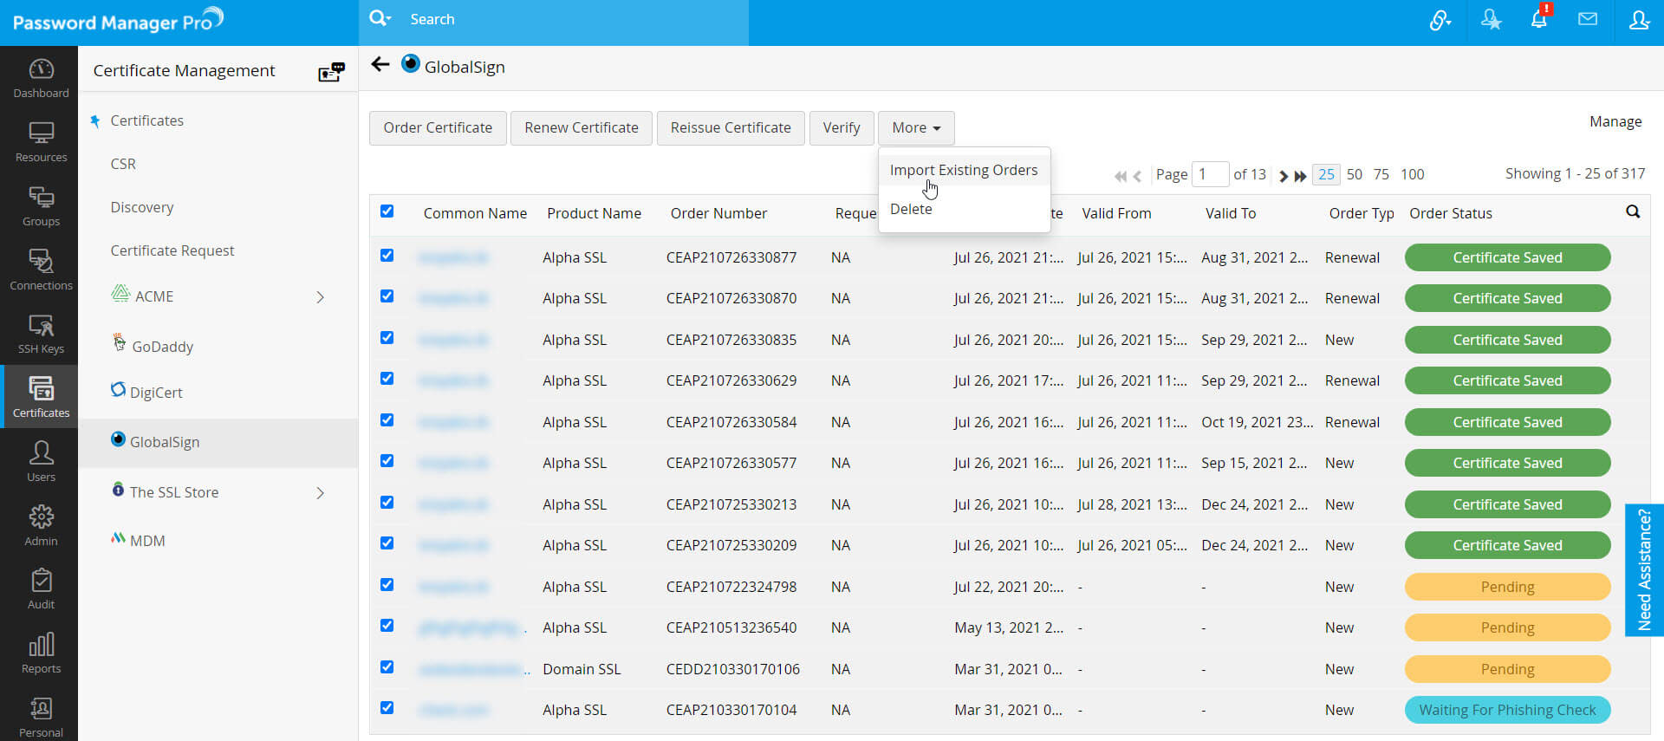The image size is (1664, 741).
Task: Click the Order Certificate button
Action: pos(438,128)
